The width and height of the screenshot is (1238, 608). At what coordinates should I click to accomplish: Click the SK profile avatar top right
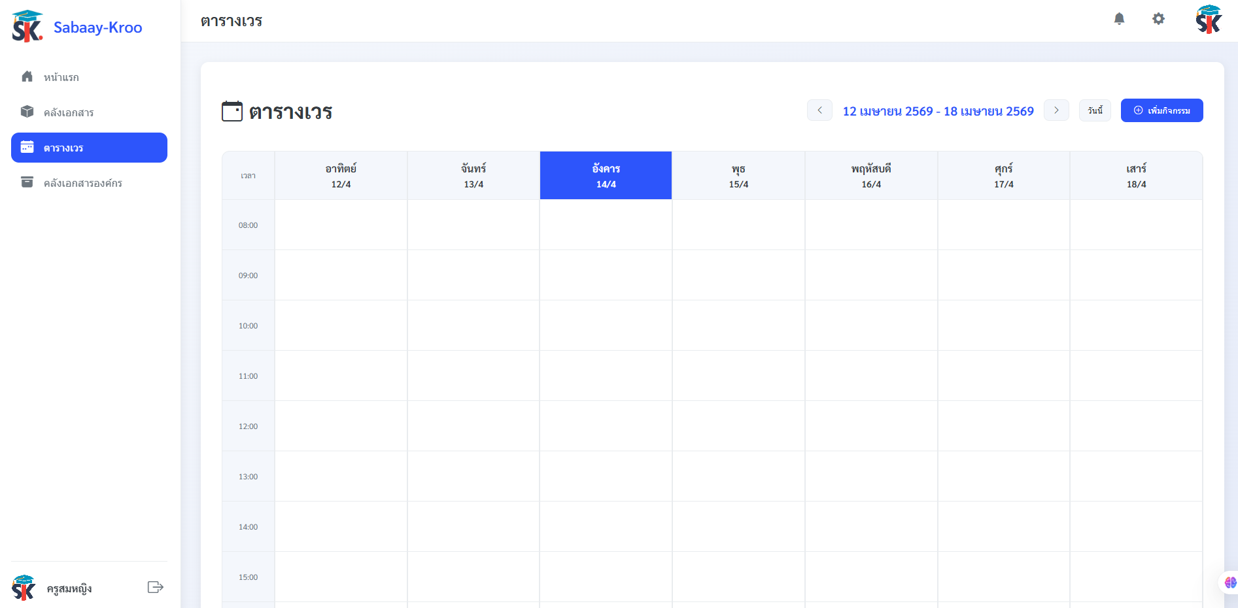coord(1209,20)
